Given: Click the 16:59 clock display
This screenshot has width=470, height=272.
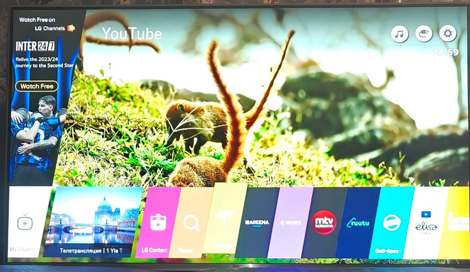Looking at the screenshot, I should click(446, 52).
